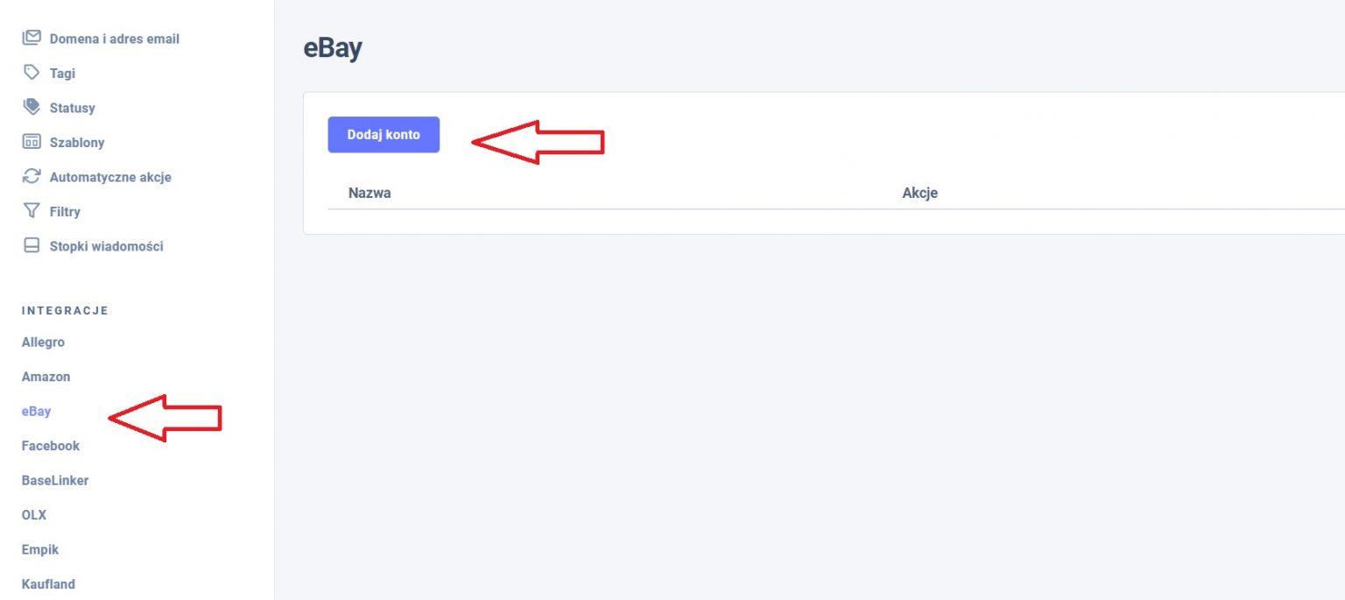Select eBay in the integrations list

(36, 412)
